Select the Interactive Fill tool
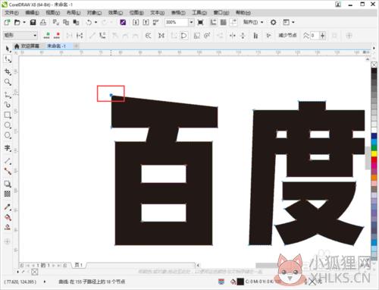This screenshot has height=290, width=379. (8, 217)
